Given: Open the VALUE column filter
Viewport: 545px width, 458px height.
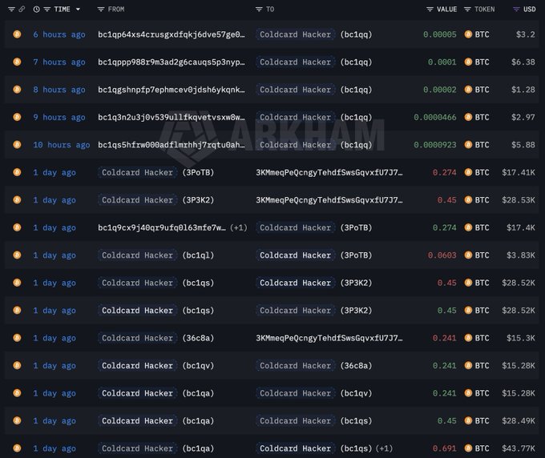Looking at the screenshot, I should (430, 10).
